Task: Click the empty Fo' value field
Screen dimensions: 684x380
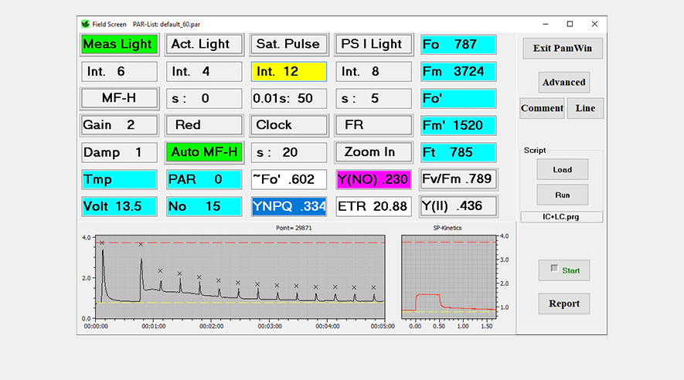Action: pos(458,99)
